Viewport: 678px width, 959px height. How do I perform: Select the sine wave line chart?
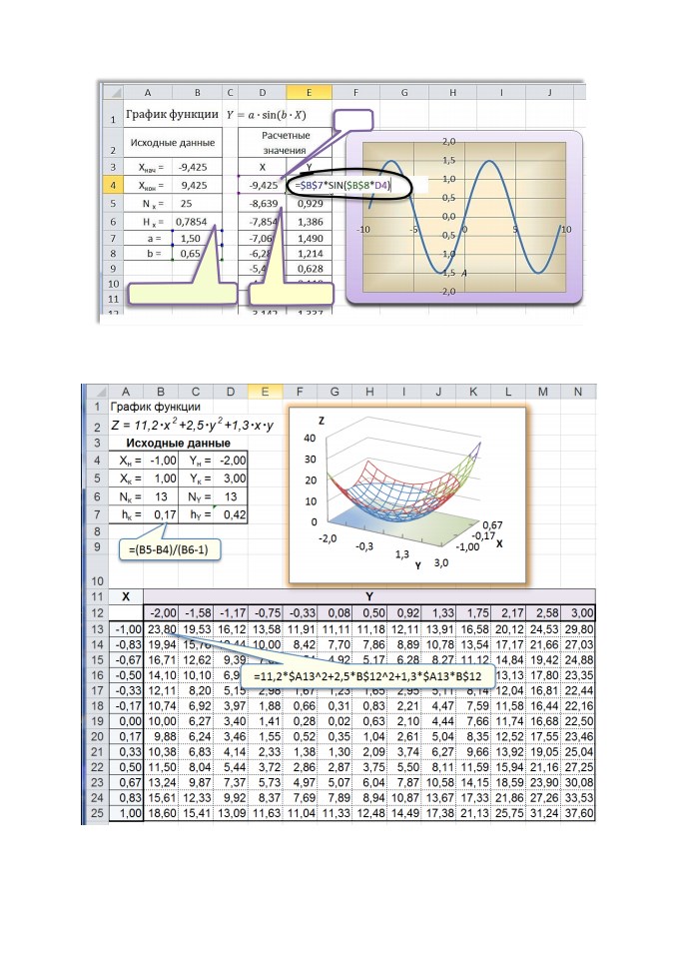point(464,217)
